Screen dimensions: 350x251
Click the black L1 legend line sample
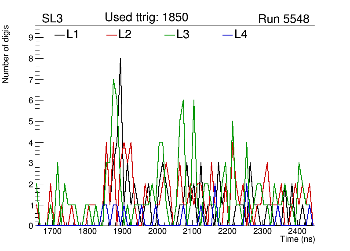point(59,35)
